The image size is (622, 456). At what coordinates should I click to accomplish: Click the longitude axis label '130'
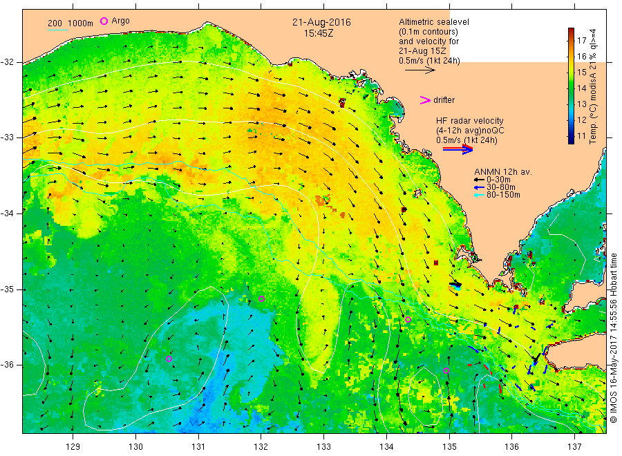click(x=135, y=447)
